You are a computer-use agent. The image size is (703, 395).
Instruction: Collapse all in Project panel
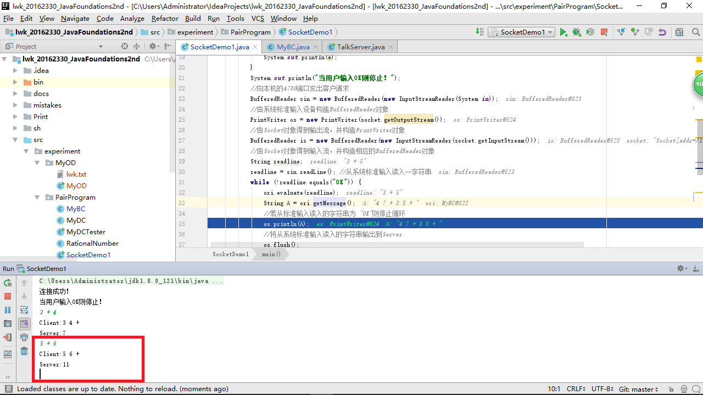point(136,47)
